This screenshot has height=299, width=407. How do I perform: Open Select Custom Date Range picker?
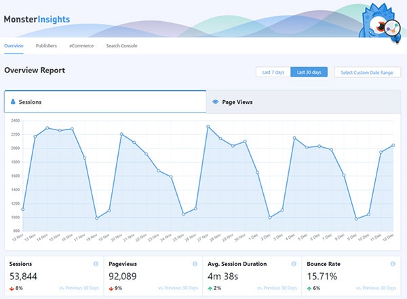(x=367, y=73)
